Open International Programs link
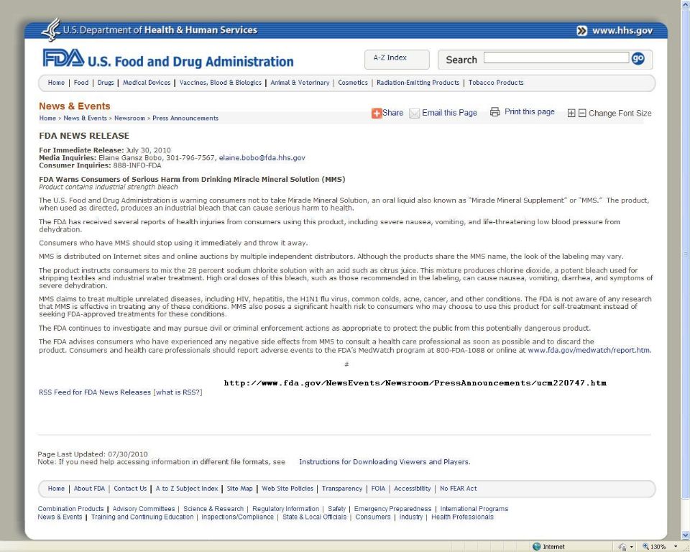Viewport: 690px width, 552px height. tap(474, 509)
